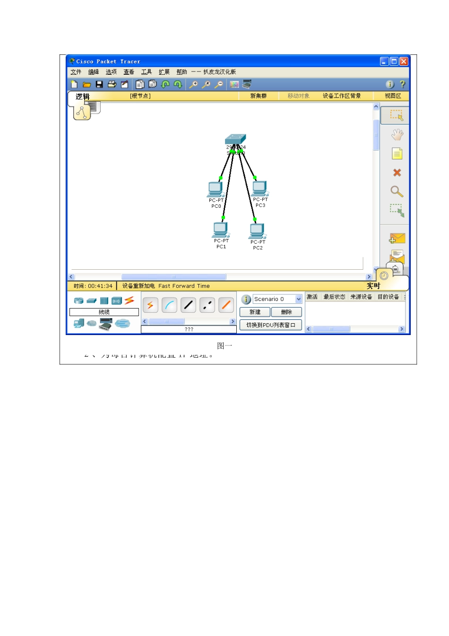
Task: Open the 工具 menu
Action: [147, 72]
